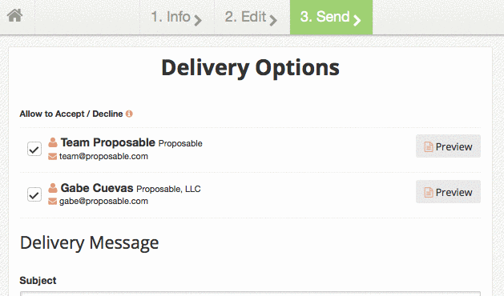Click the envelope icon beside gabe@proposable.com

pyautogui.click(x=52, y=202)
